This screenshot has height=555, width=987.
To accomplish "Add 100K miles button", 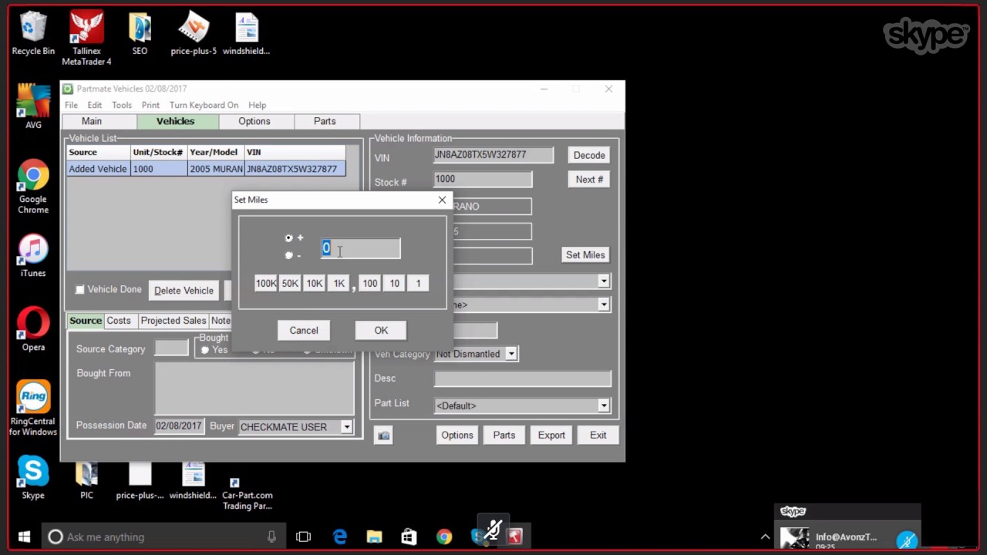I will pyautogui.click(x=266, y=284).
